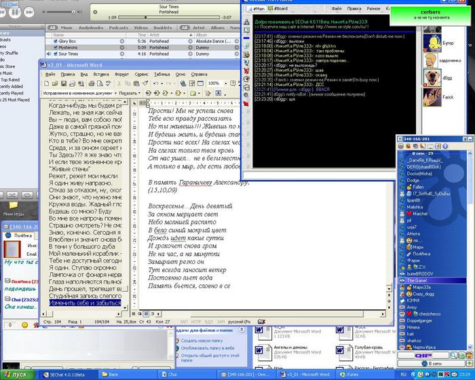Open the Таблица menu in Word
Image resolution: width=475 pixels, height=380 pixels.
pos(161,74)
